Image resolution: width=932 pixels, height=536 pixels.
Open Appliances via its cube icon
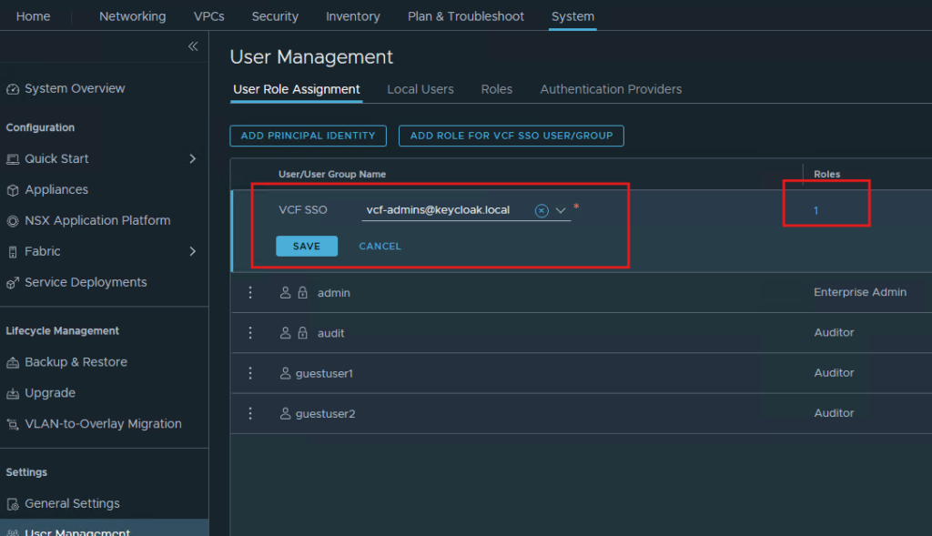tap(13, 190)
